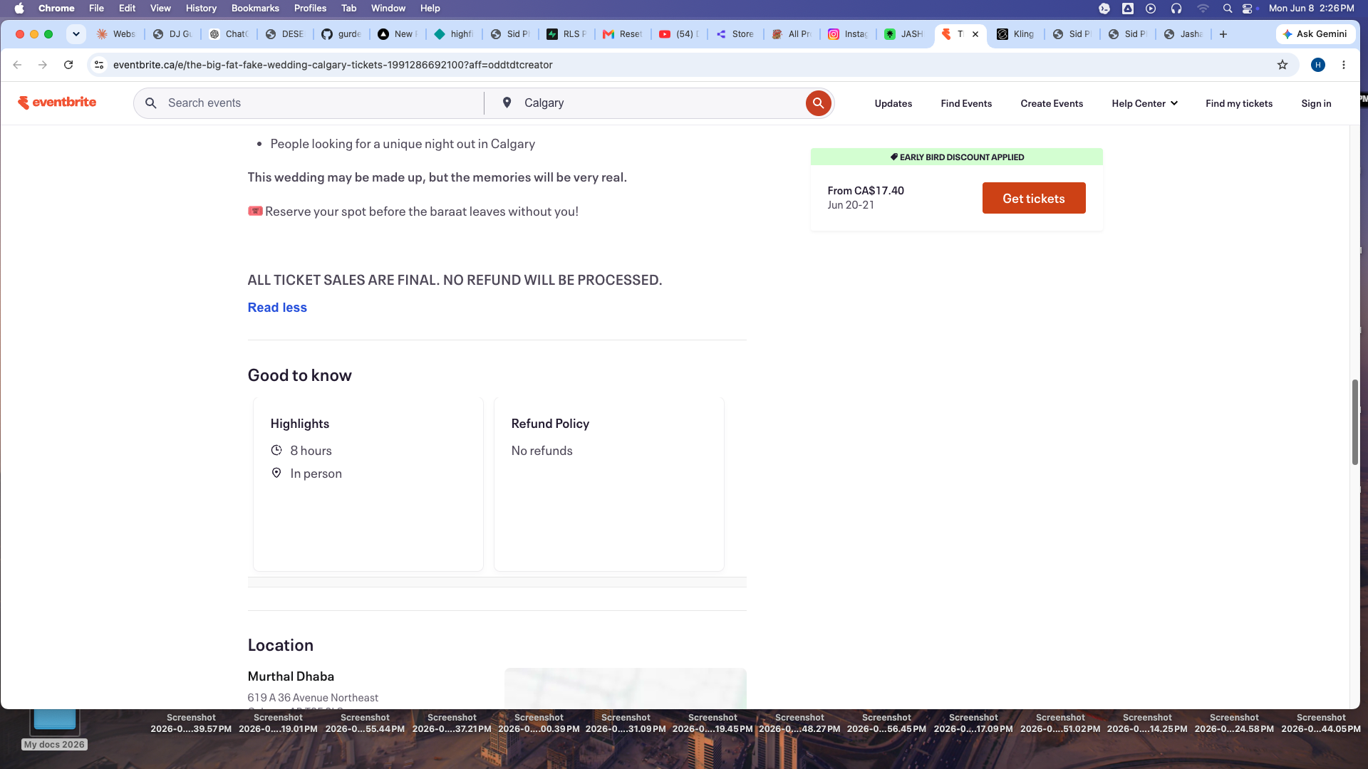Image resolution: width=1368 pixels, height=769 pixels.
Task: Click the Ask Gemini button
Action: pos(1315,34)
